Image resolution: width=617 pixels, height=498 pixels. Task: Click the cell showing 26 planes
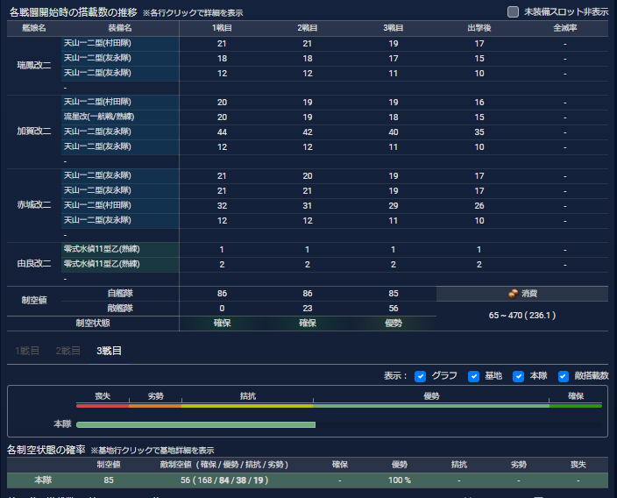coord(479,206)
